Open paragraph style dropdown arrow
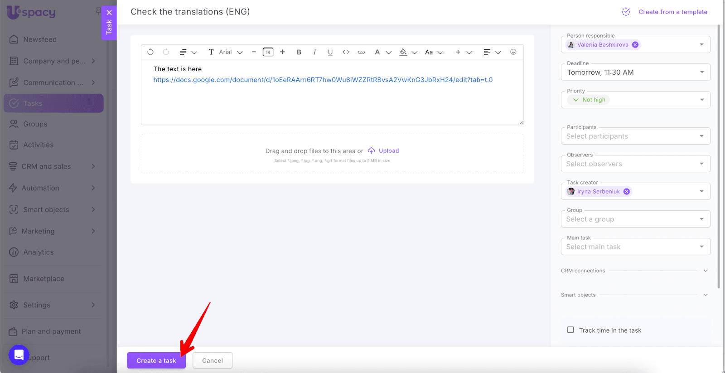 pos(194,53)
